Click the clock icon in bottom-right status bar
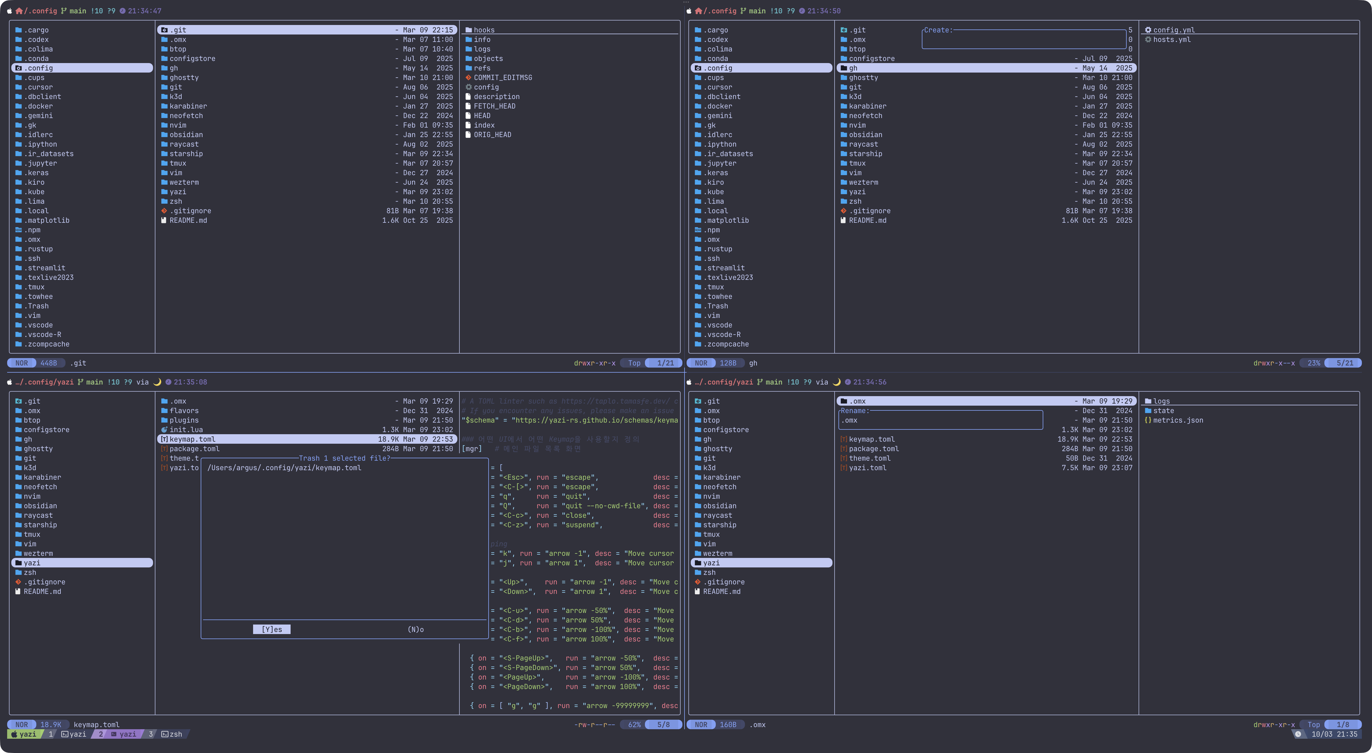 1298,734
